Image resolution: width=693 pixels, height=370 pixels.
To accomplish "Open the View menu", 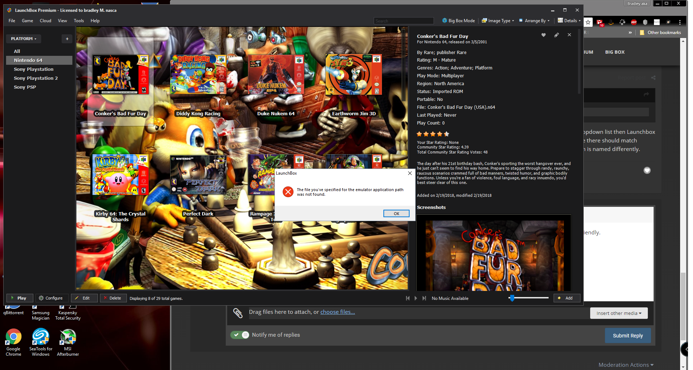I will pyautogui.click(x=62, y=21).
